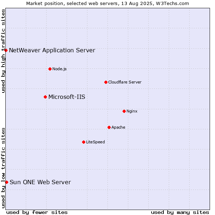Click the 'Nginx' label text

coord(132,111)
